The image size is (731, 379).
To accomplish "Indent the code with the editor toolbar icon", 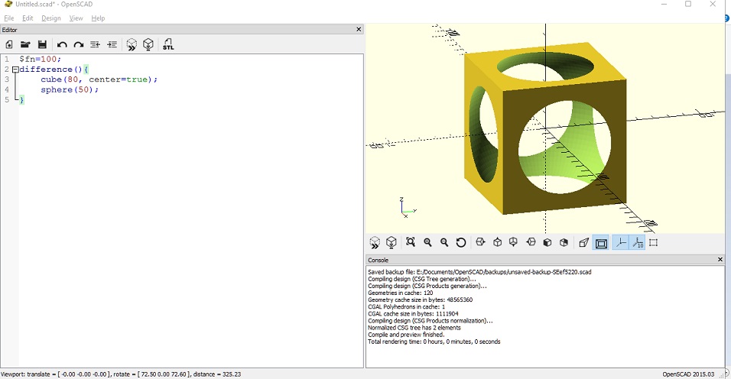I will coord(112,44).
